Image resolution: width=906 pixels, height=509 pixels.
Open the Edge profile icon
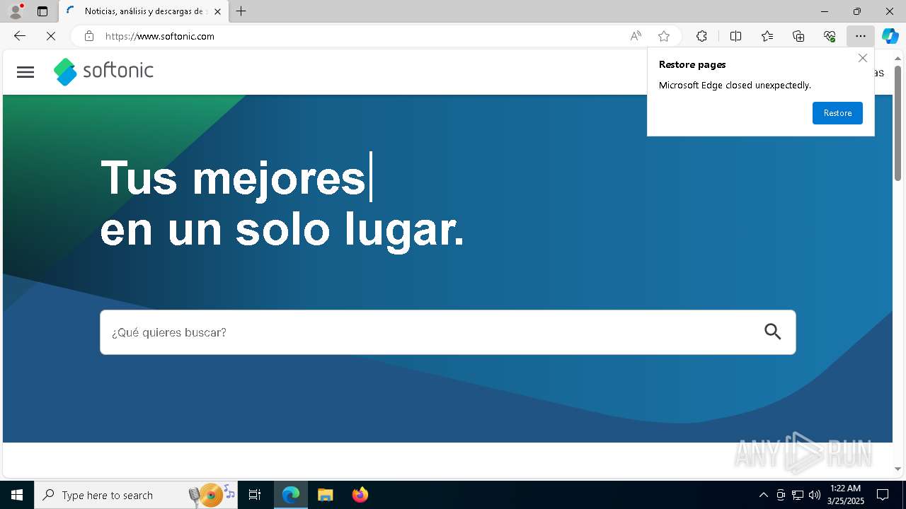click(16, 11)
